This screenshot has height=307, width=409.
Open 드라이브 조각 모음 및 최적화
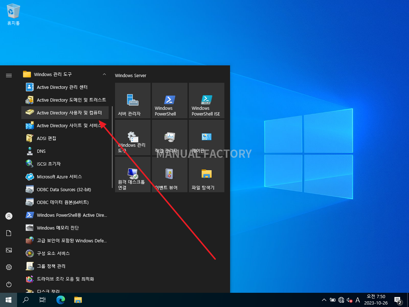(65, 279)
